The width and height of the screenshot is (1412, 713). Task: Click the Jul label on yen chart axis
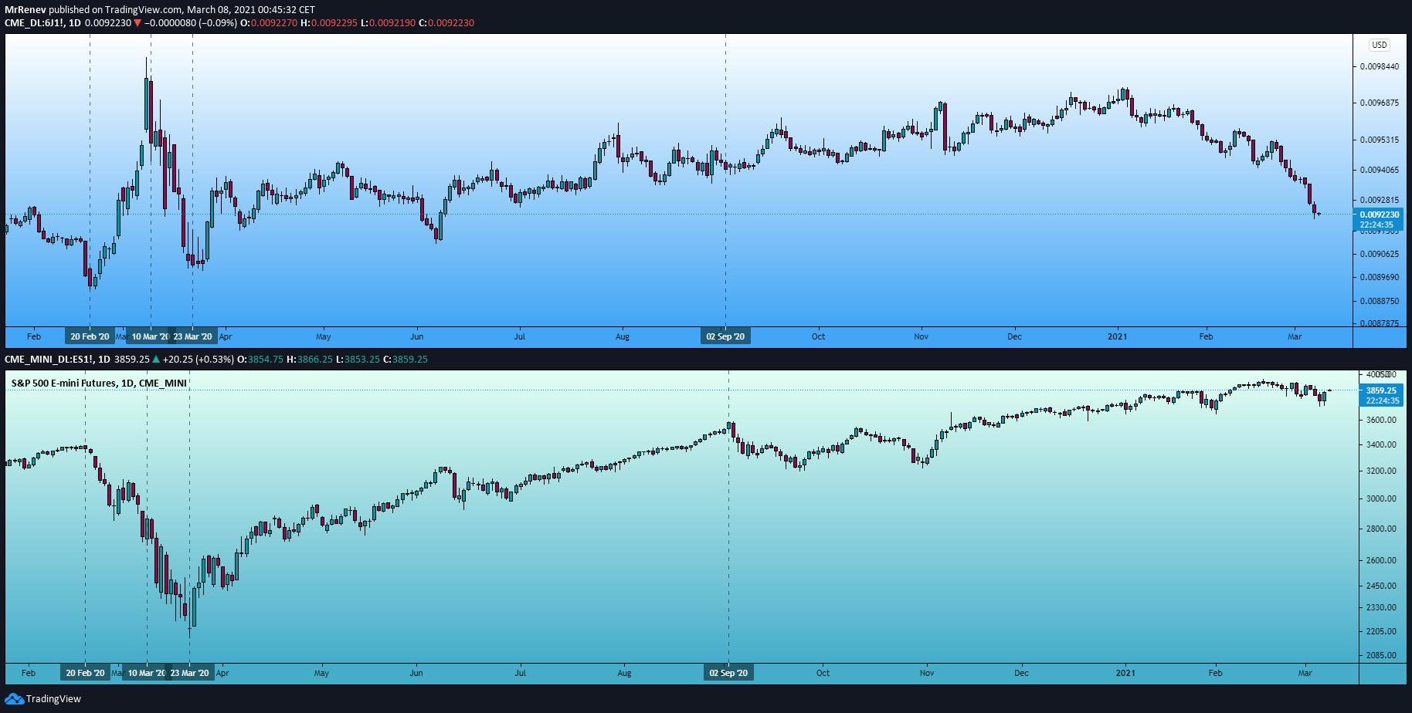click(520, 336)
